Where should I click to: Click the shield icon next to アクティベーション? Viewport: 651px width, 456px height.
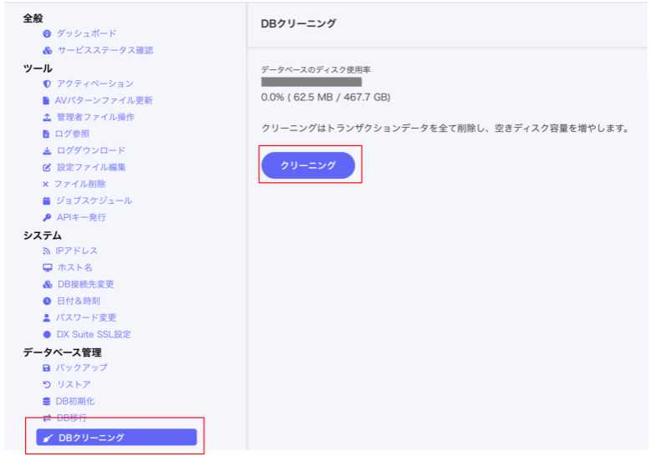(47, 84)
